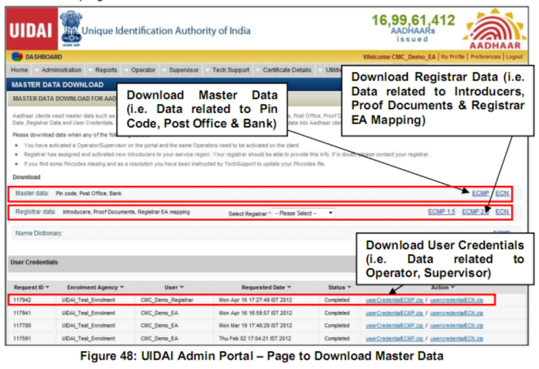Download Registrar data ECN file

(502, 212)
